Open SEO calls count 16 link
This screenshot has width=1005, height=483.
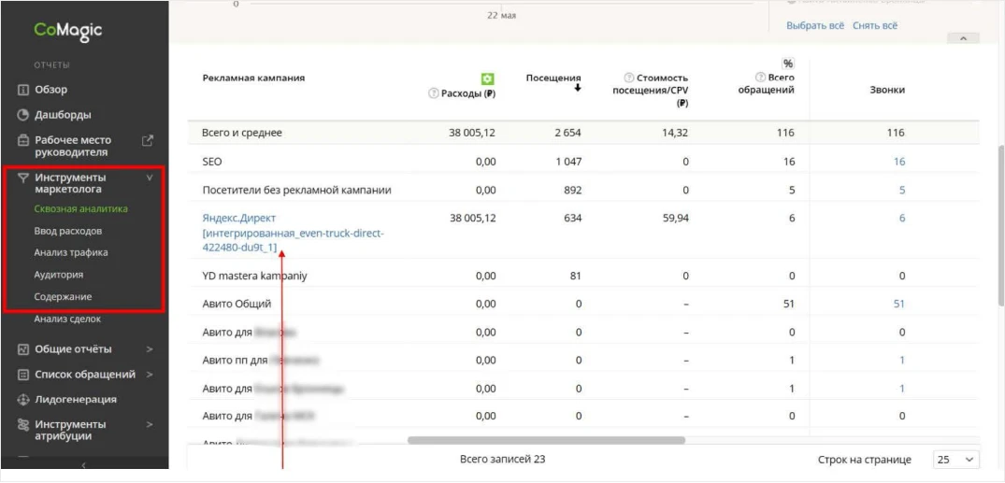899,162
